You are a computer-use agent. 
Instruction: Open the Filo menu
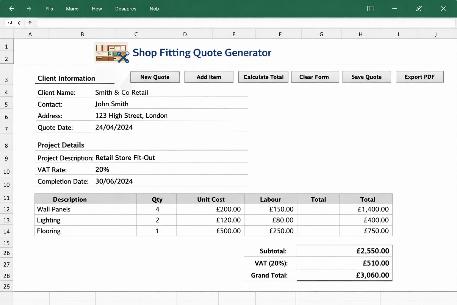(49, 9)
